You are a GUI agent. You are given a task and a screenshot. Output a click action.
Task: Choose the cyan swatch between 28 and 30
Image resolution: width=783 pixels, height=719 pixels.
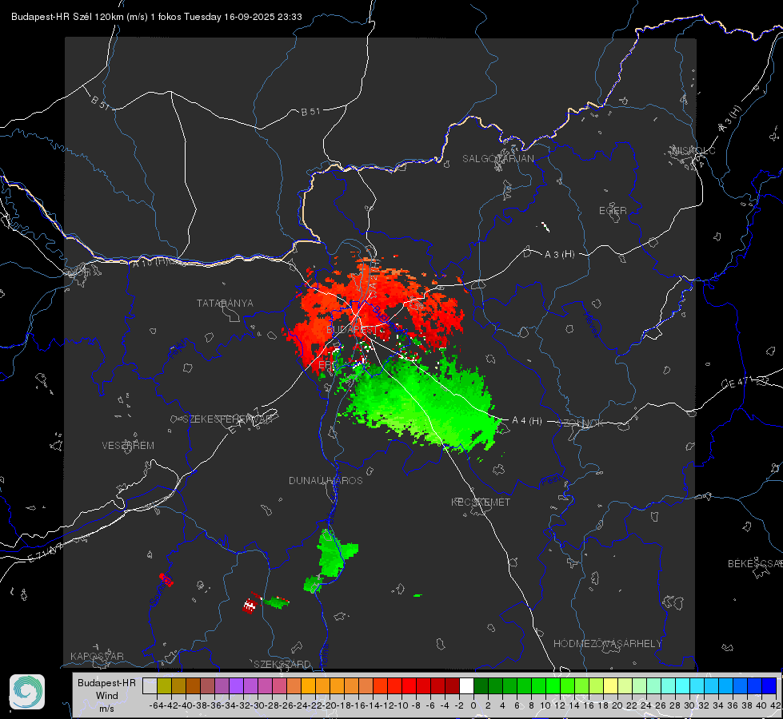coord(683,685)
